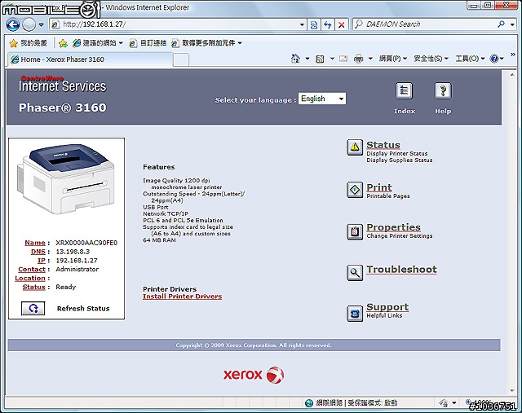Click the compatibility view icon in address bar

[313, 24]
